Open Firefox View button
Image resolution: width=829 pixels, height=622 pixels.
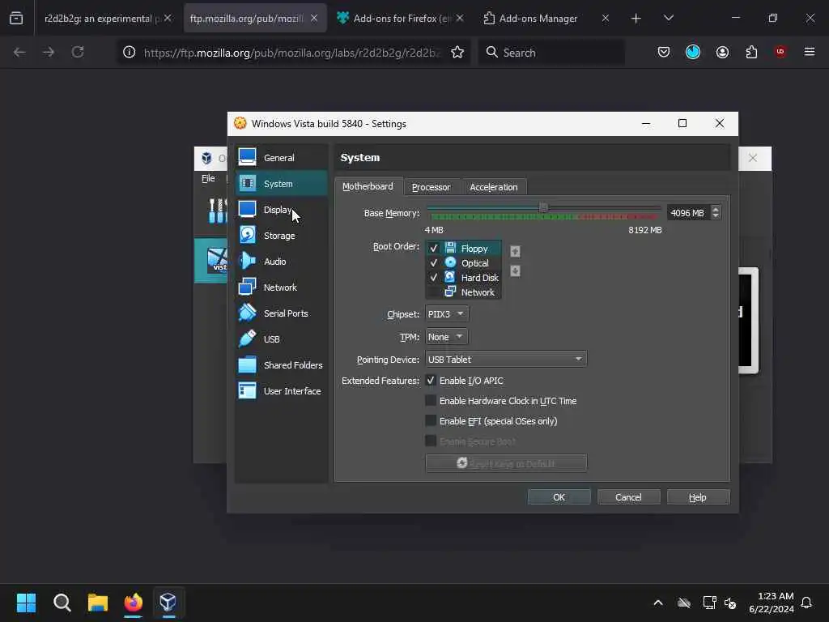tap(16, 19)
